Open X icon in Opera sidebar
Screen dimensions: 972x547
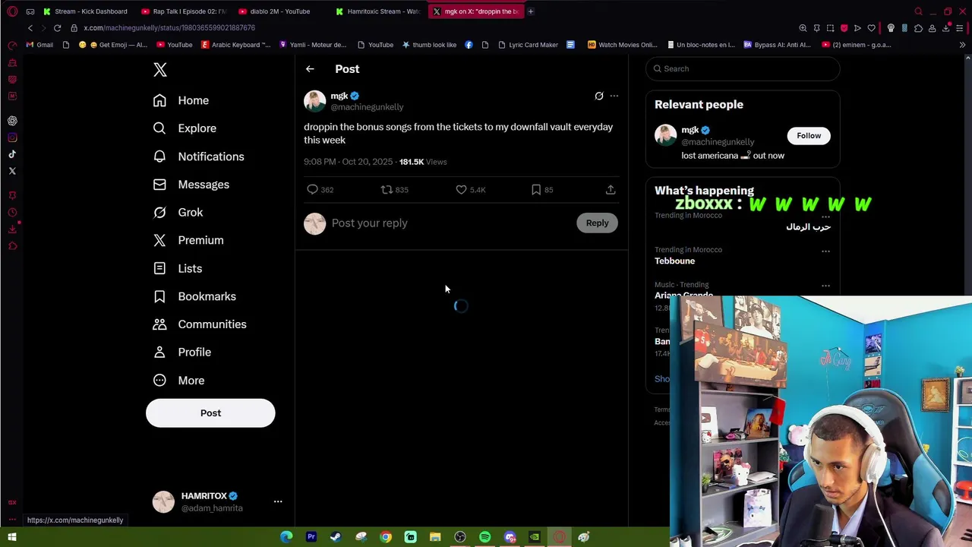pyautogui.click(x=12, y=171)
